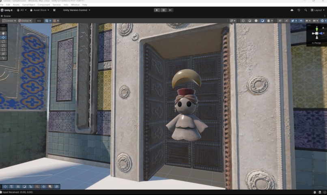Click the status bar debug bug icon
The image size is (327, 195).
315,193
